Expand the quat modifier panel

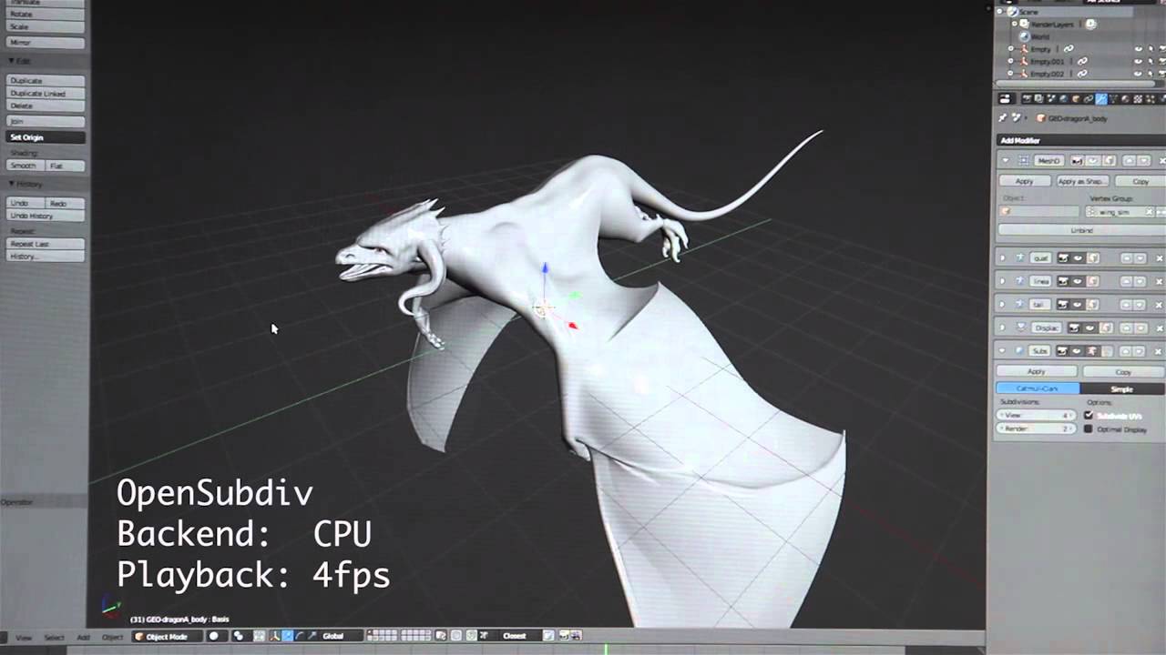(1003, 258)
